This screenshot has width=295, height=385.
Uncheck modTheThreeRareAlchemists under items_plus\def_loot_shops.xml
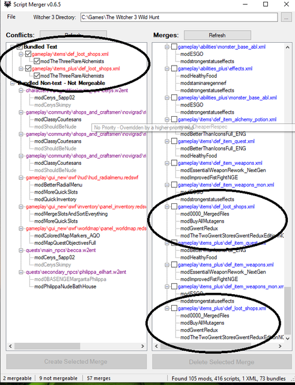pyautogui.click(x=37, y=76)
